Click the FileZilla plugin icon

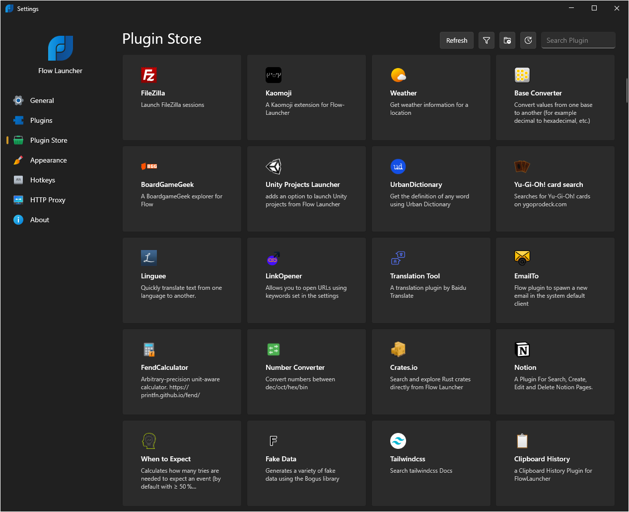(x=149, y=75)
